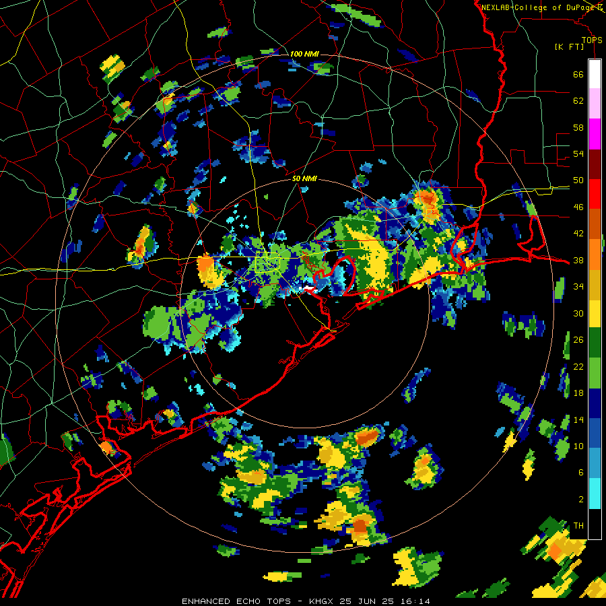The image size is (606, 606).
Task: Pick the sky blue legend swatch
Action: [595, 463]
